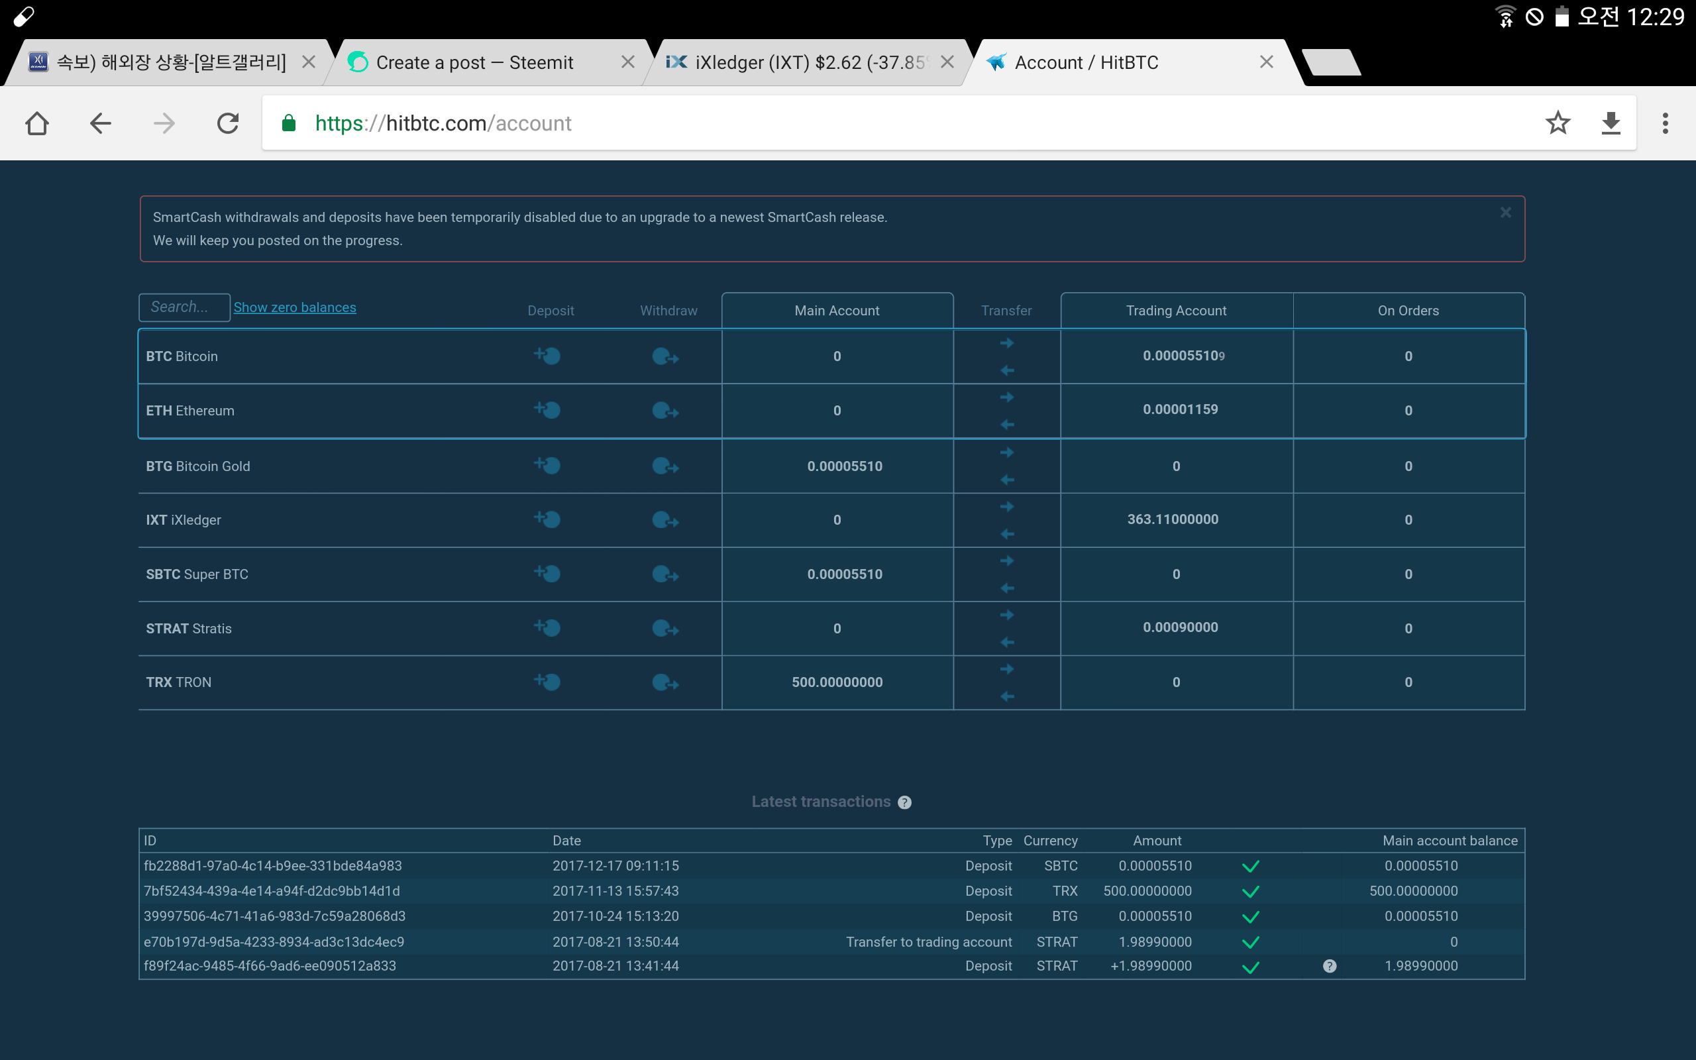Click the BTC Bitcoin withdraw icon
The image size is (1696, 1060).
tap(665, 357)
